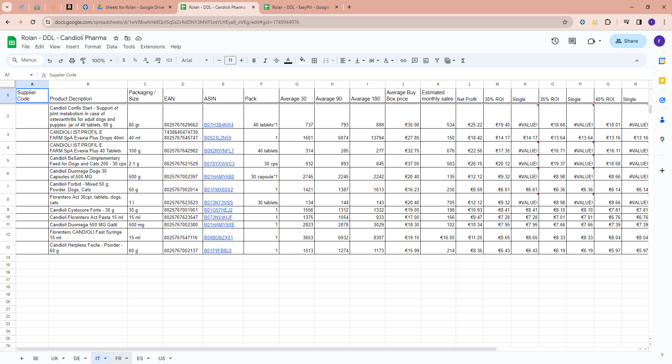Open ASIN link B07H3B4NR4

[x=219, y=125]
